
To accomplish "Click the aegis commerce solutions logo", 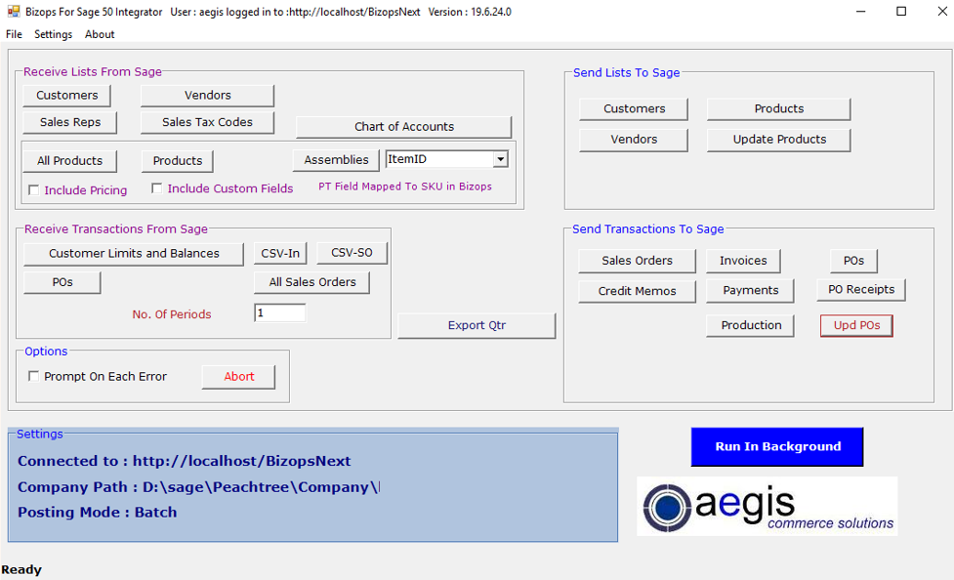I will click(x=767, y=506).
